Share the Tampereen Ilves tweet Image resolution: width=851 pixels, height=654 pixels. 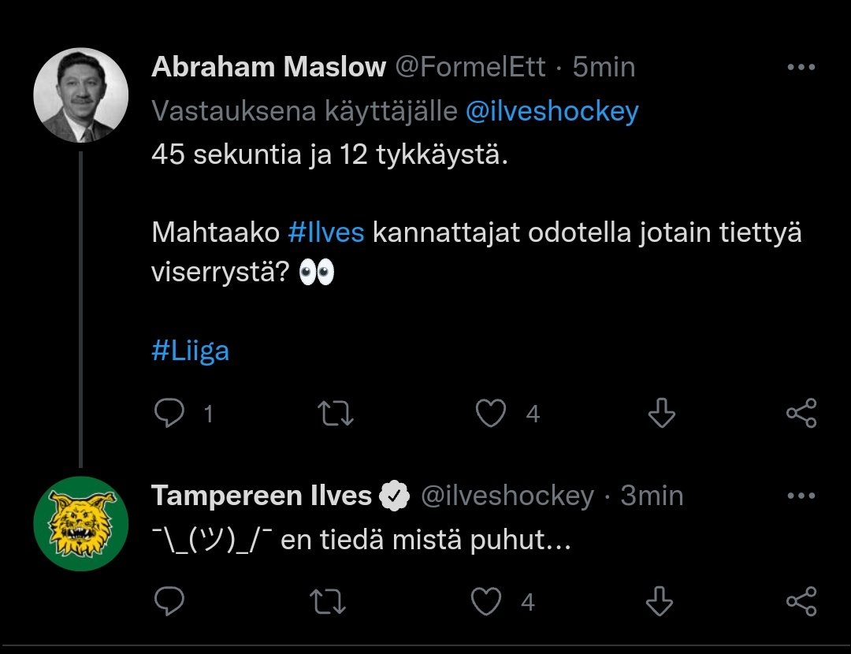tap(801, 602)
